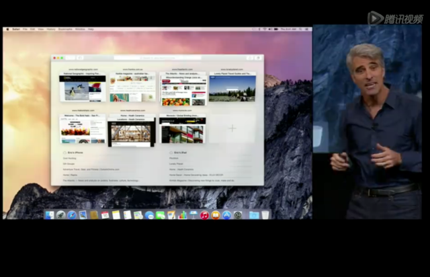This screenshot has height=277, width=430.
Task: Click the plus tile to add new tab
Action: (232, 128)
